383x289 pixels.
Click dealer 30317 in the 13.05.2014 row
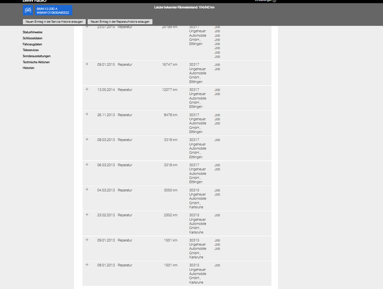tap(194, 90)
